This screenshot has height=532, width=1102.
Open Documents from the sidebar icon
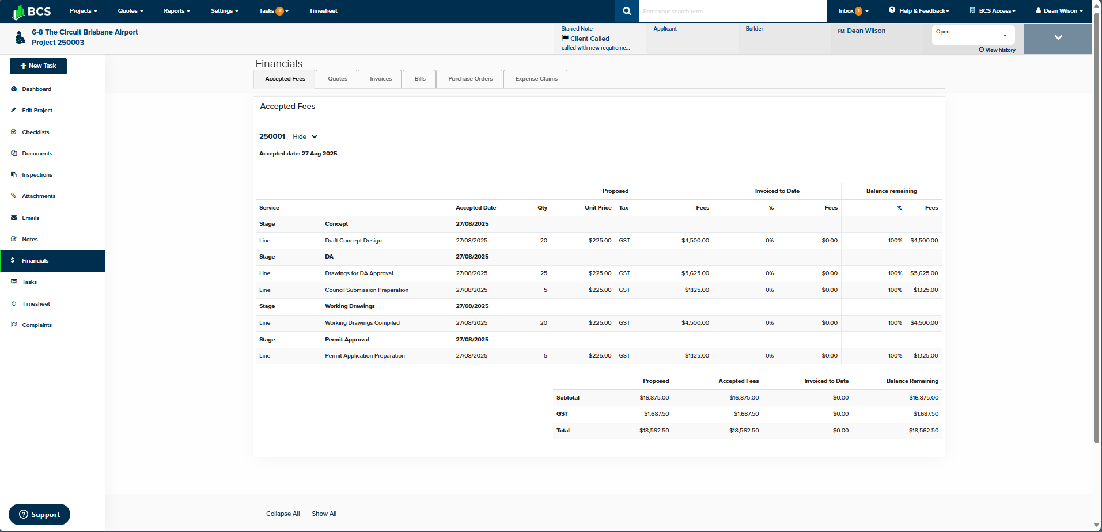[14, 154]
